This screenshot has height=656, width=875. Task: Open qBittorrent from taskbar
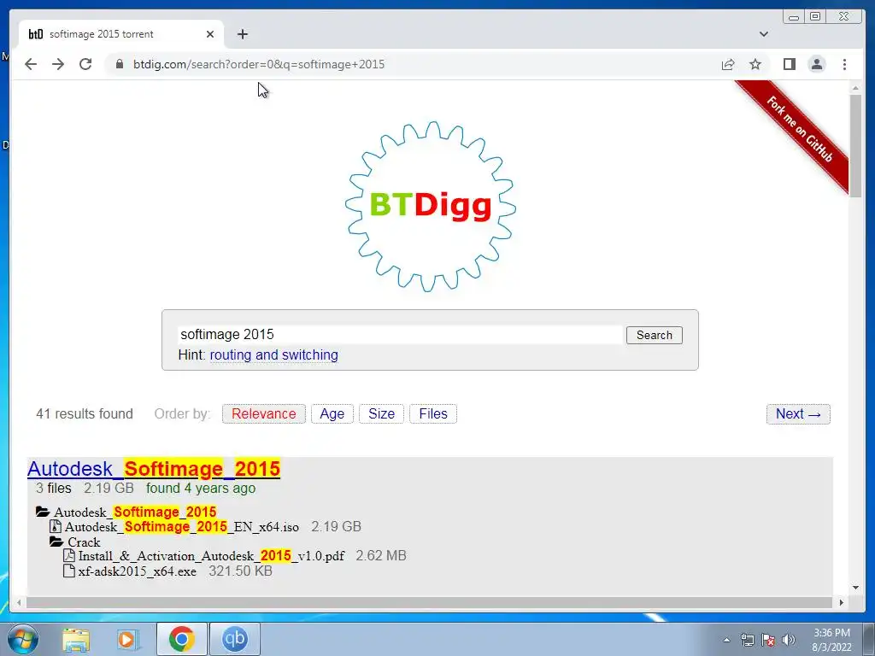pyautogui.click(x=235, y=639)
